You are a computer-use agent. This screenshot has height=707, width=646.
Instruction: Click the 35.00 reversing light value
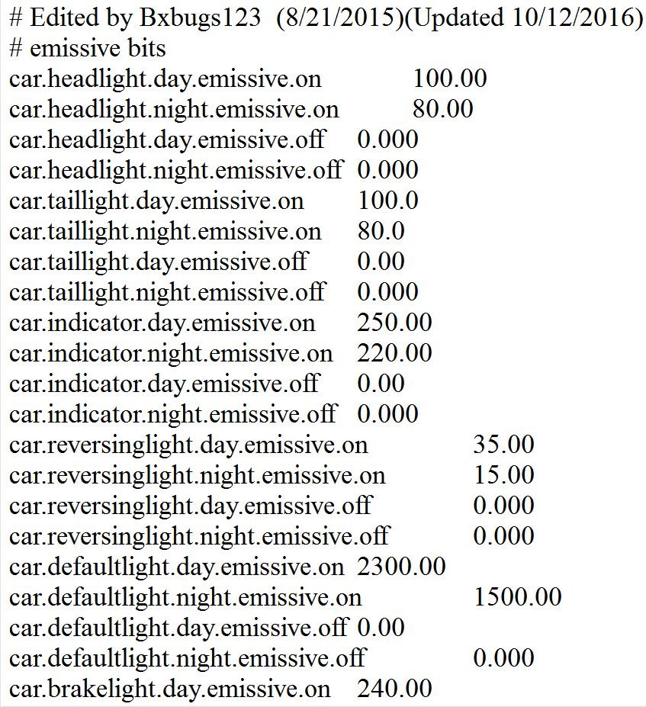click(503, 445)
